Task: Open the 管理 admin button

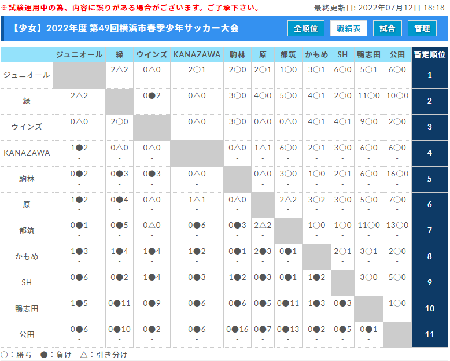Action: pos(422,28)
